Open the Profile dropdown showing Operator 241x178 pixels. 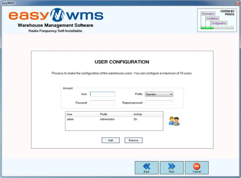[x=159, y=94]
